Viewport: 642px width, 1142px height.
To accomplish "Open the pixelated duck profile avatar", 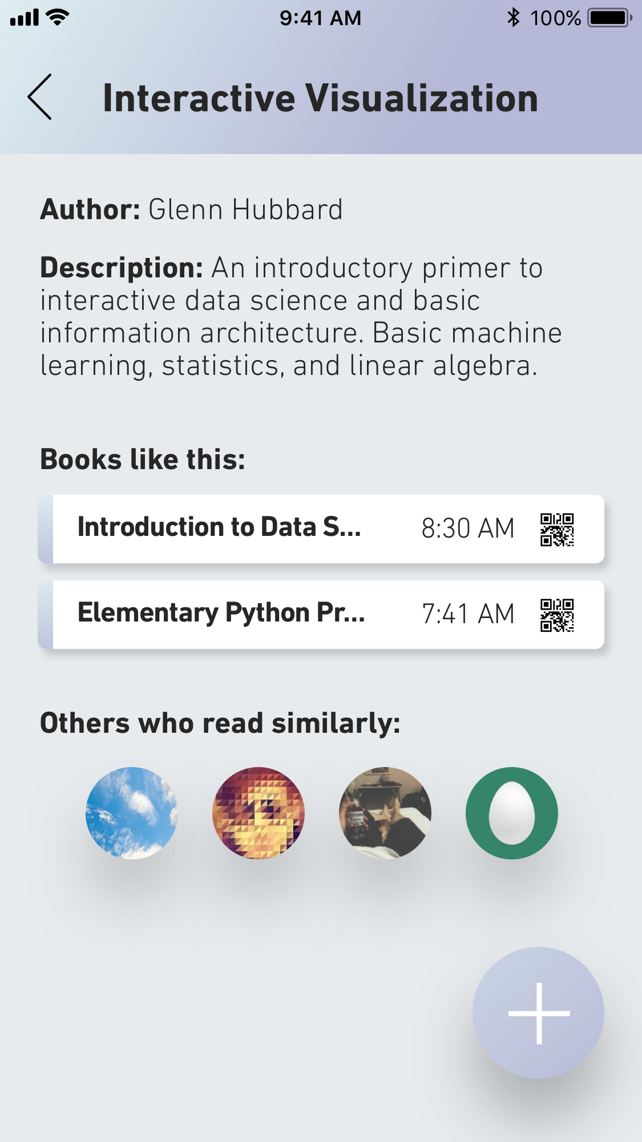I will click(259, 813).
